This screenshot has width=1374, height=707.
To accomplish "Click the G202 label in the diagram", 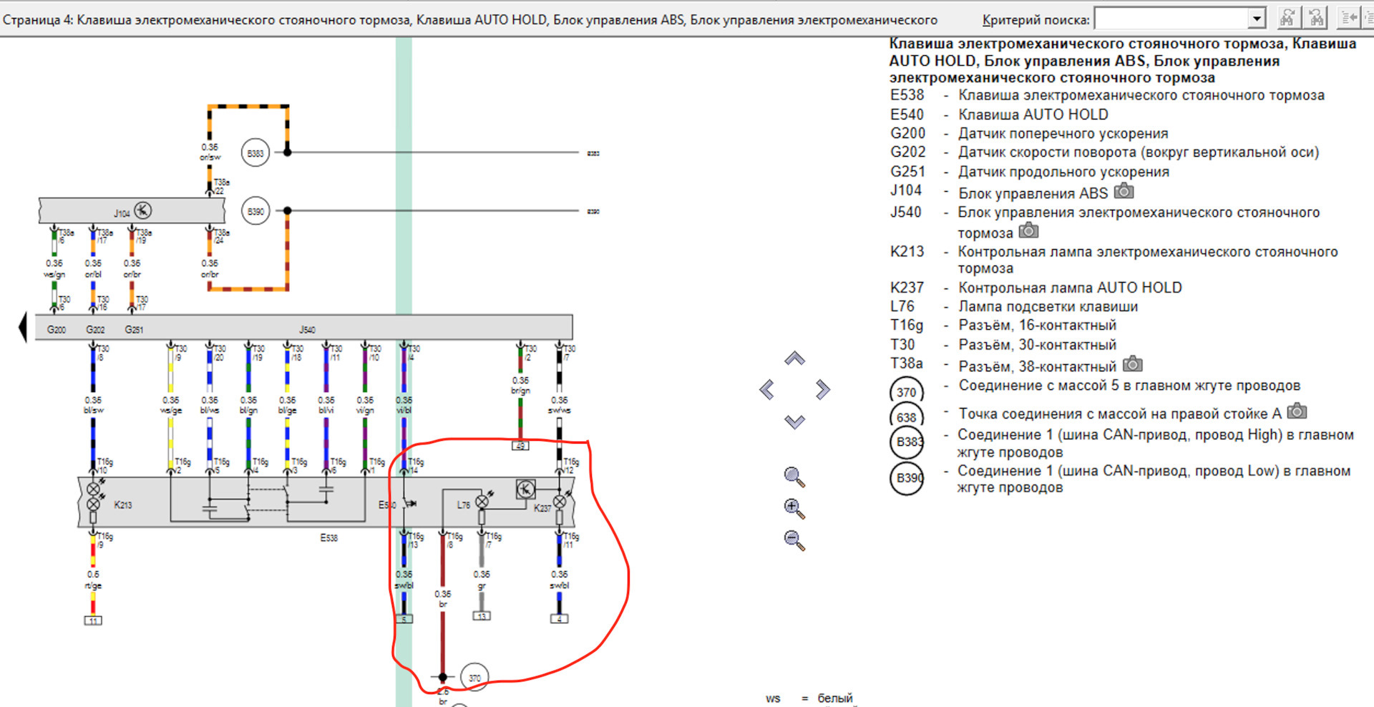I will pos(95,330).
